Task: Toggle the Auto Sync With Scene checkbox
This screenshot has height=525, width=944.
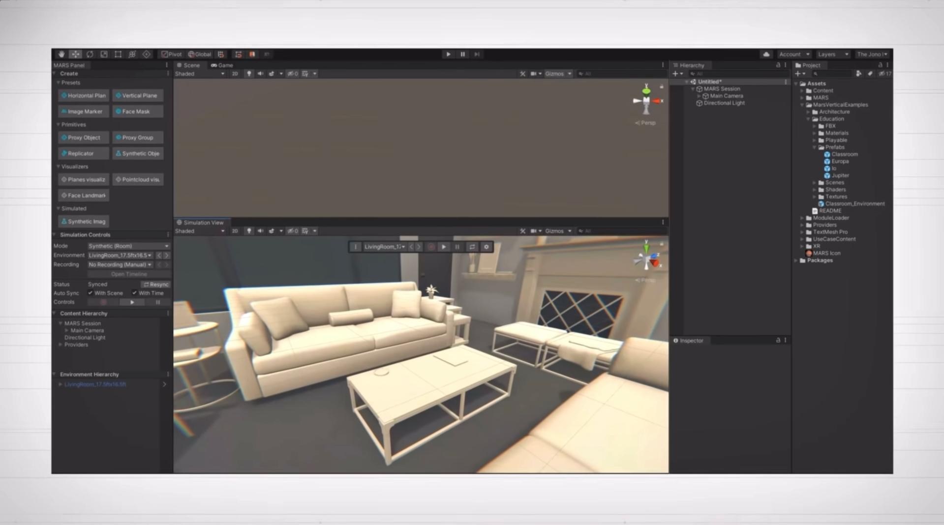Action: point(91,293)
